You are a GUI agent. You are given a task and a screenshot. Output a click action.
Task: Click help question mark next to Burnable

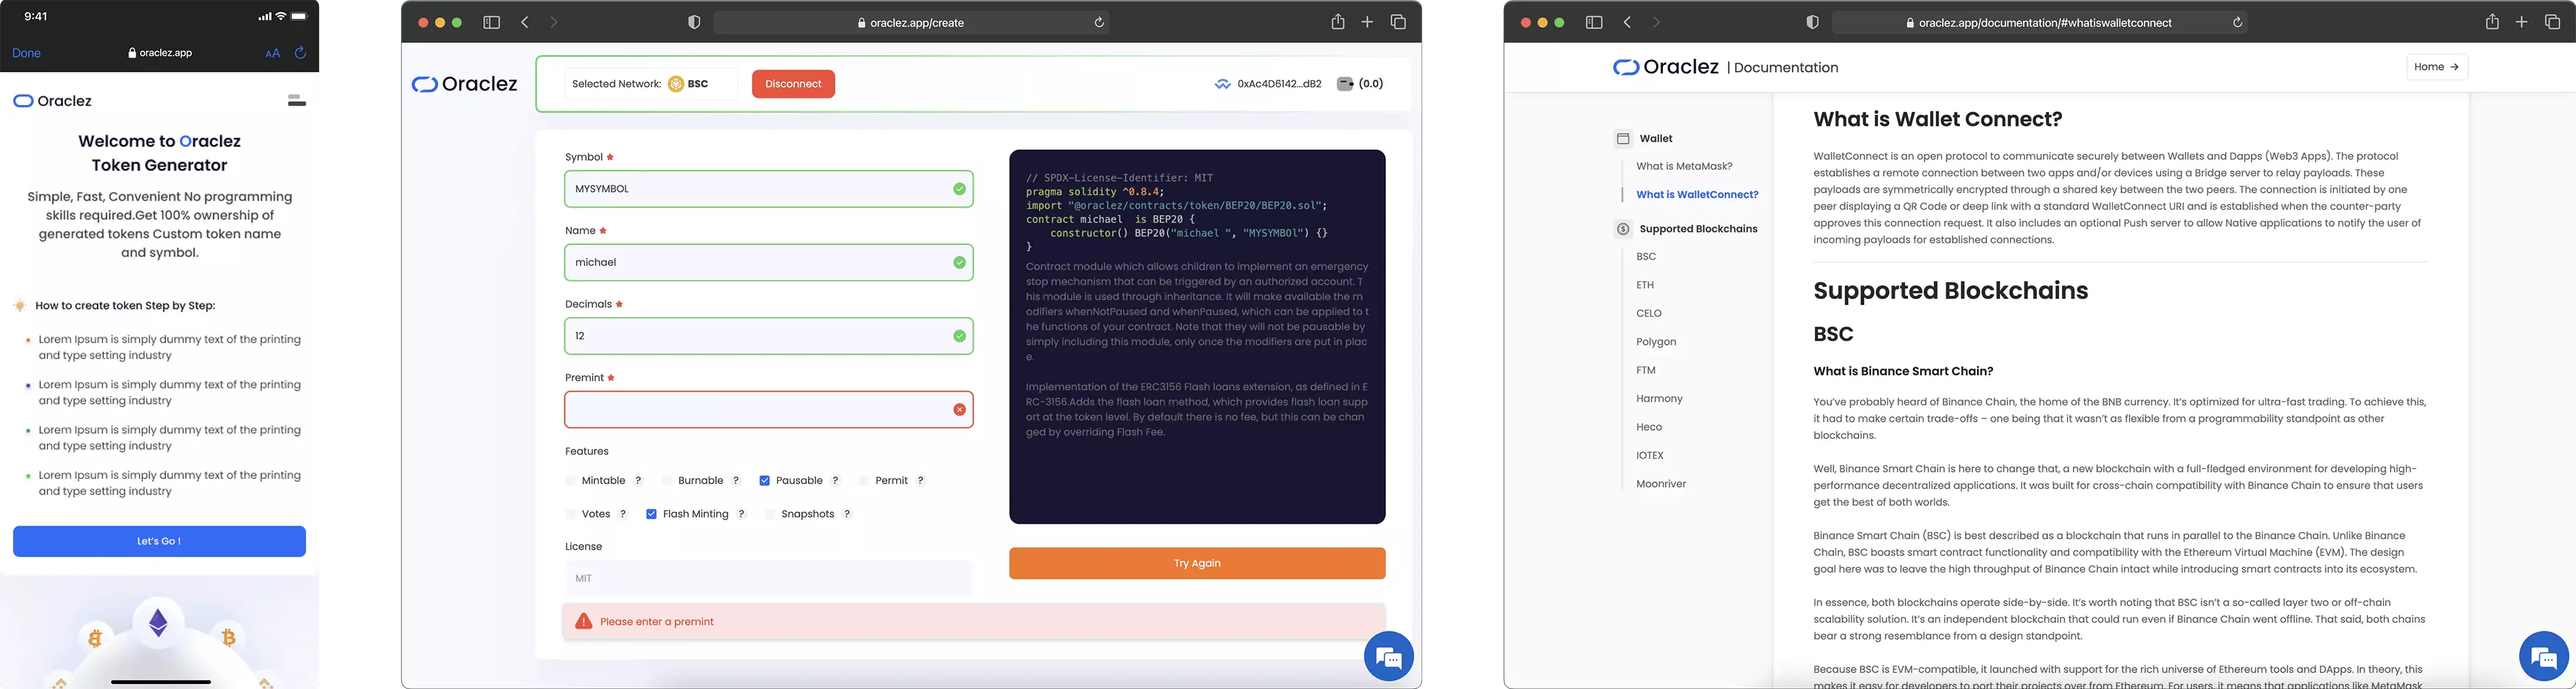coord(736,481)
